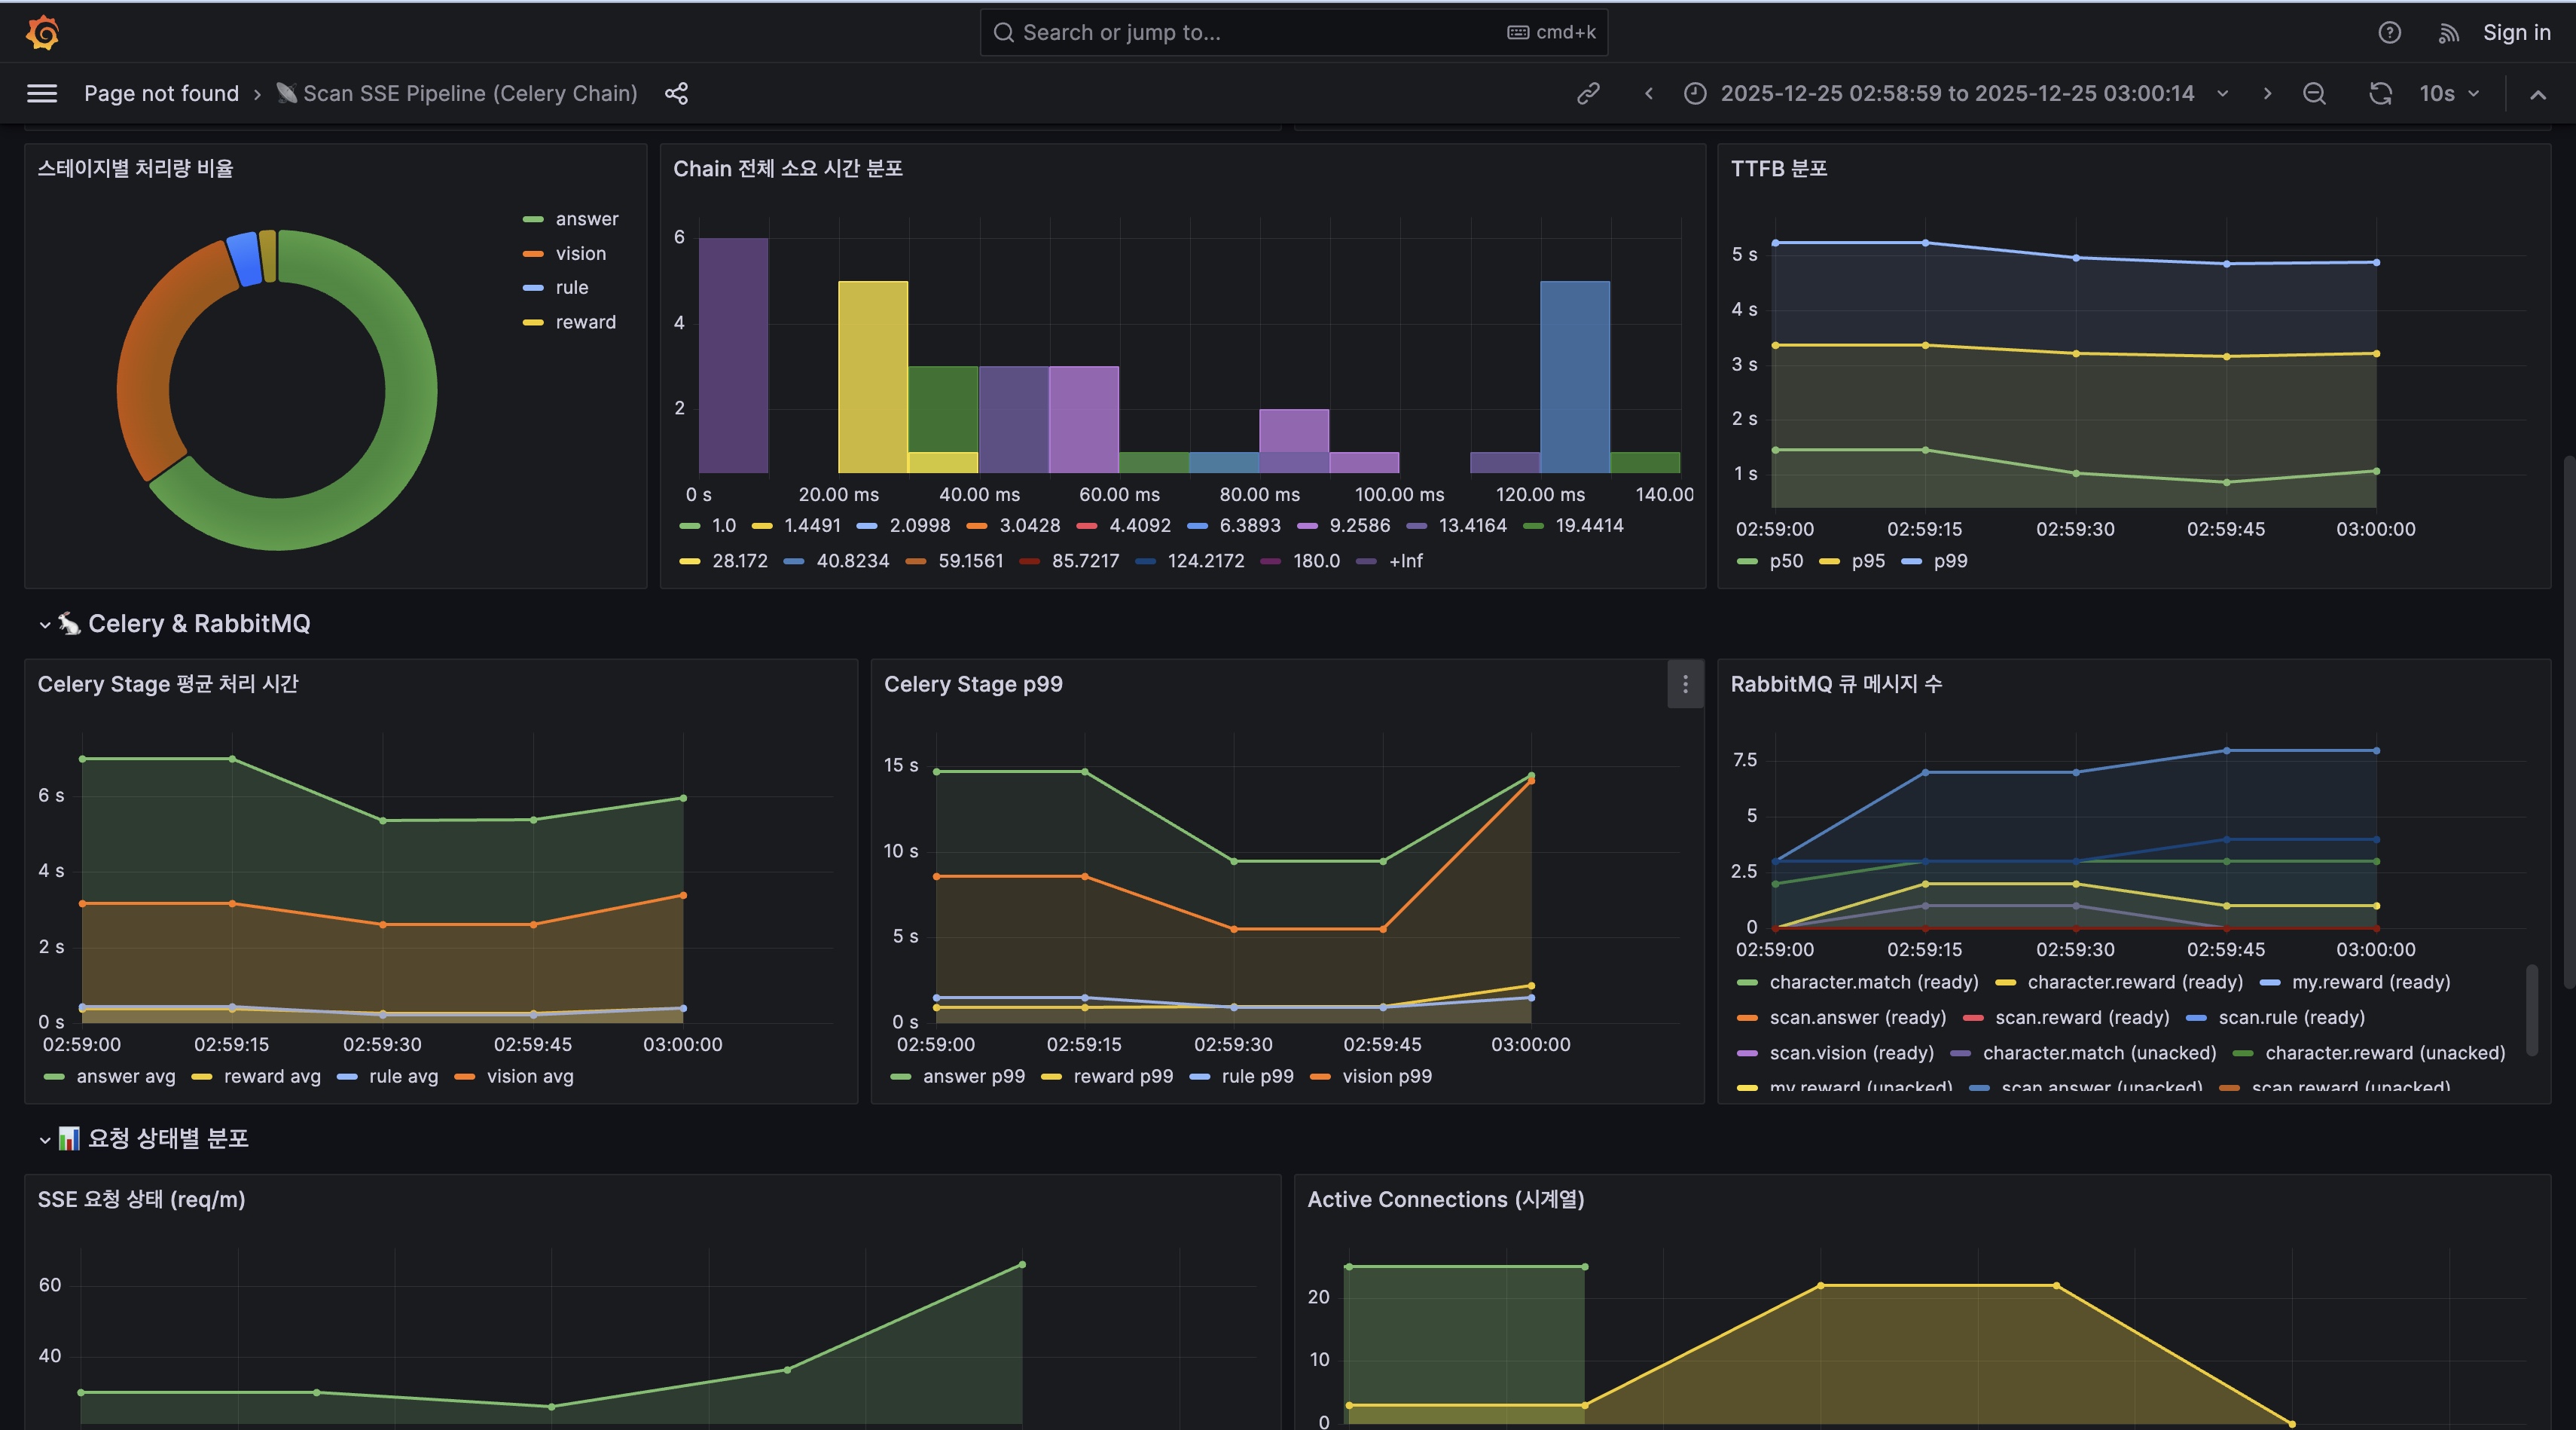Image resolution: width=2576 pixels, height=1430 pixels.
Task: Click the share dashboard icon
Action: coord(676,94)
